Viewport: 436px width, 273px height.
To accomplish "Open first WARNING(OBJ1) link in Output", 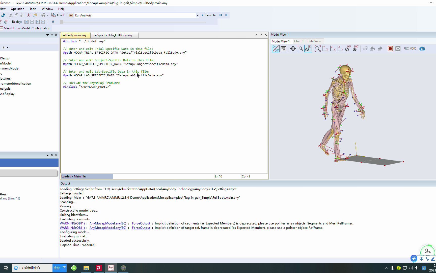I will [x=72, y=223].
